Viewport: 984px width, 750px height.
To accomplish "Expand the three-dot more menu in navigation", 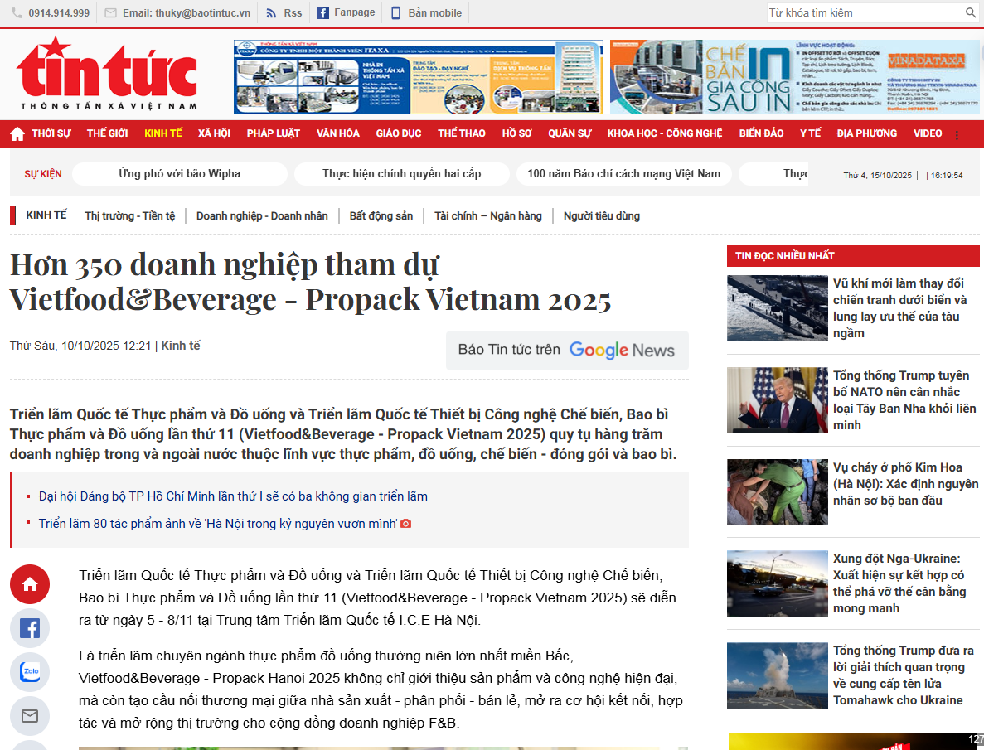I will [x=957, y=135].
